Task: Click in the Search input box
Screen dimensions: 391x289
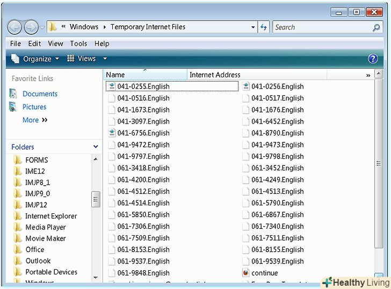Action: click(x=321, y=27)
